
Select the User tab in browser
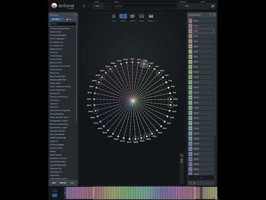[69, 19]
